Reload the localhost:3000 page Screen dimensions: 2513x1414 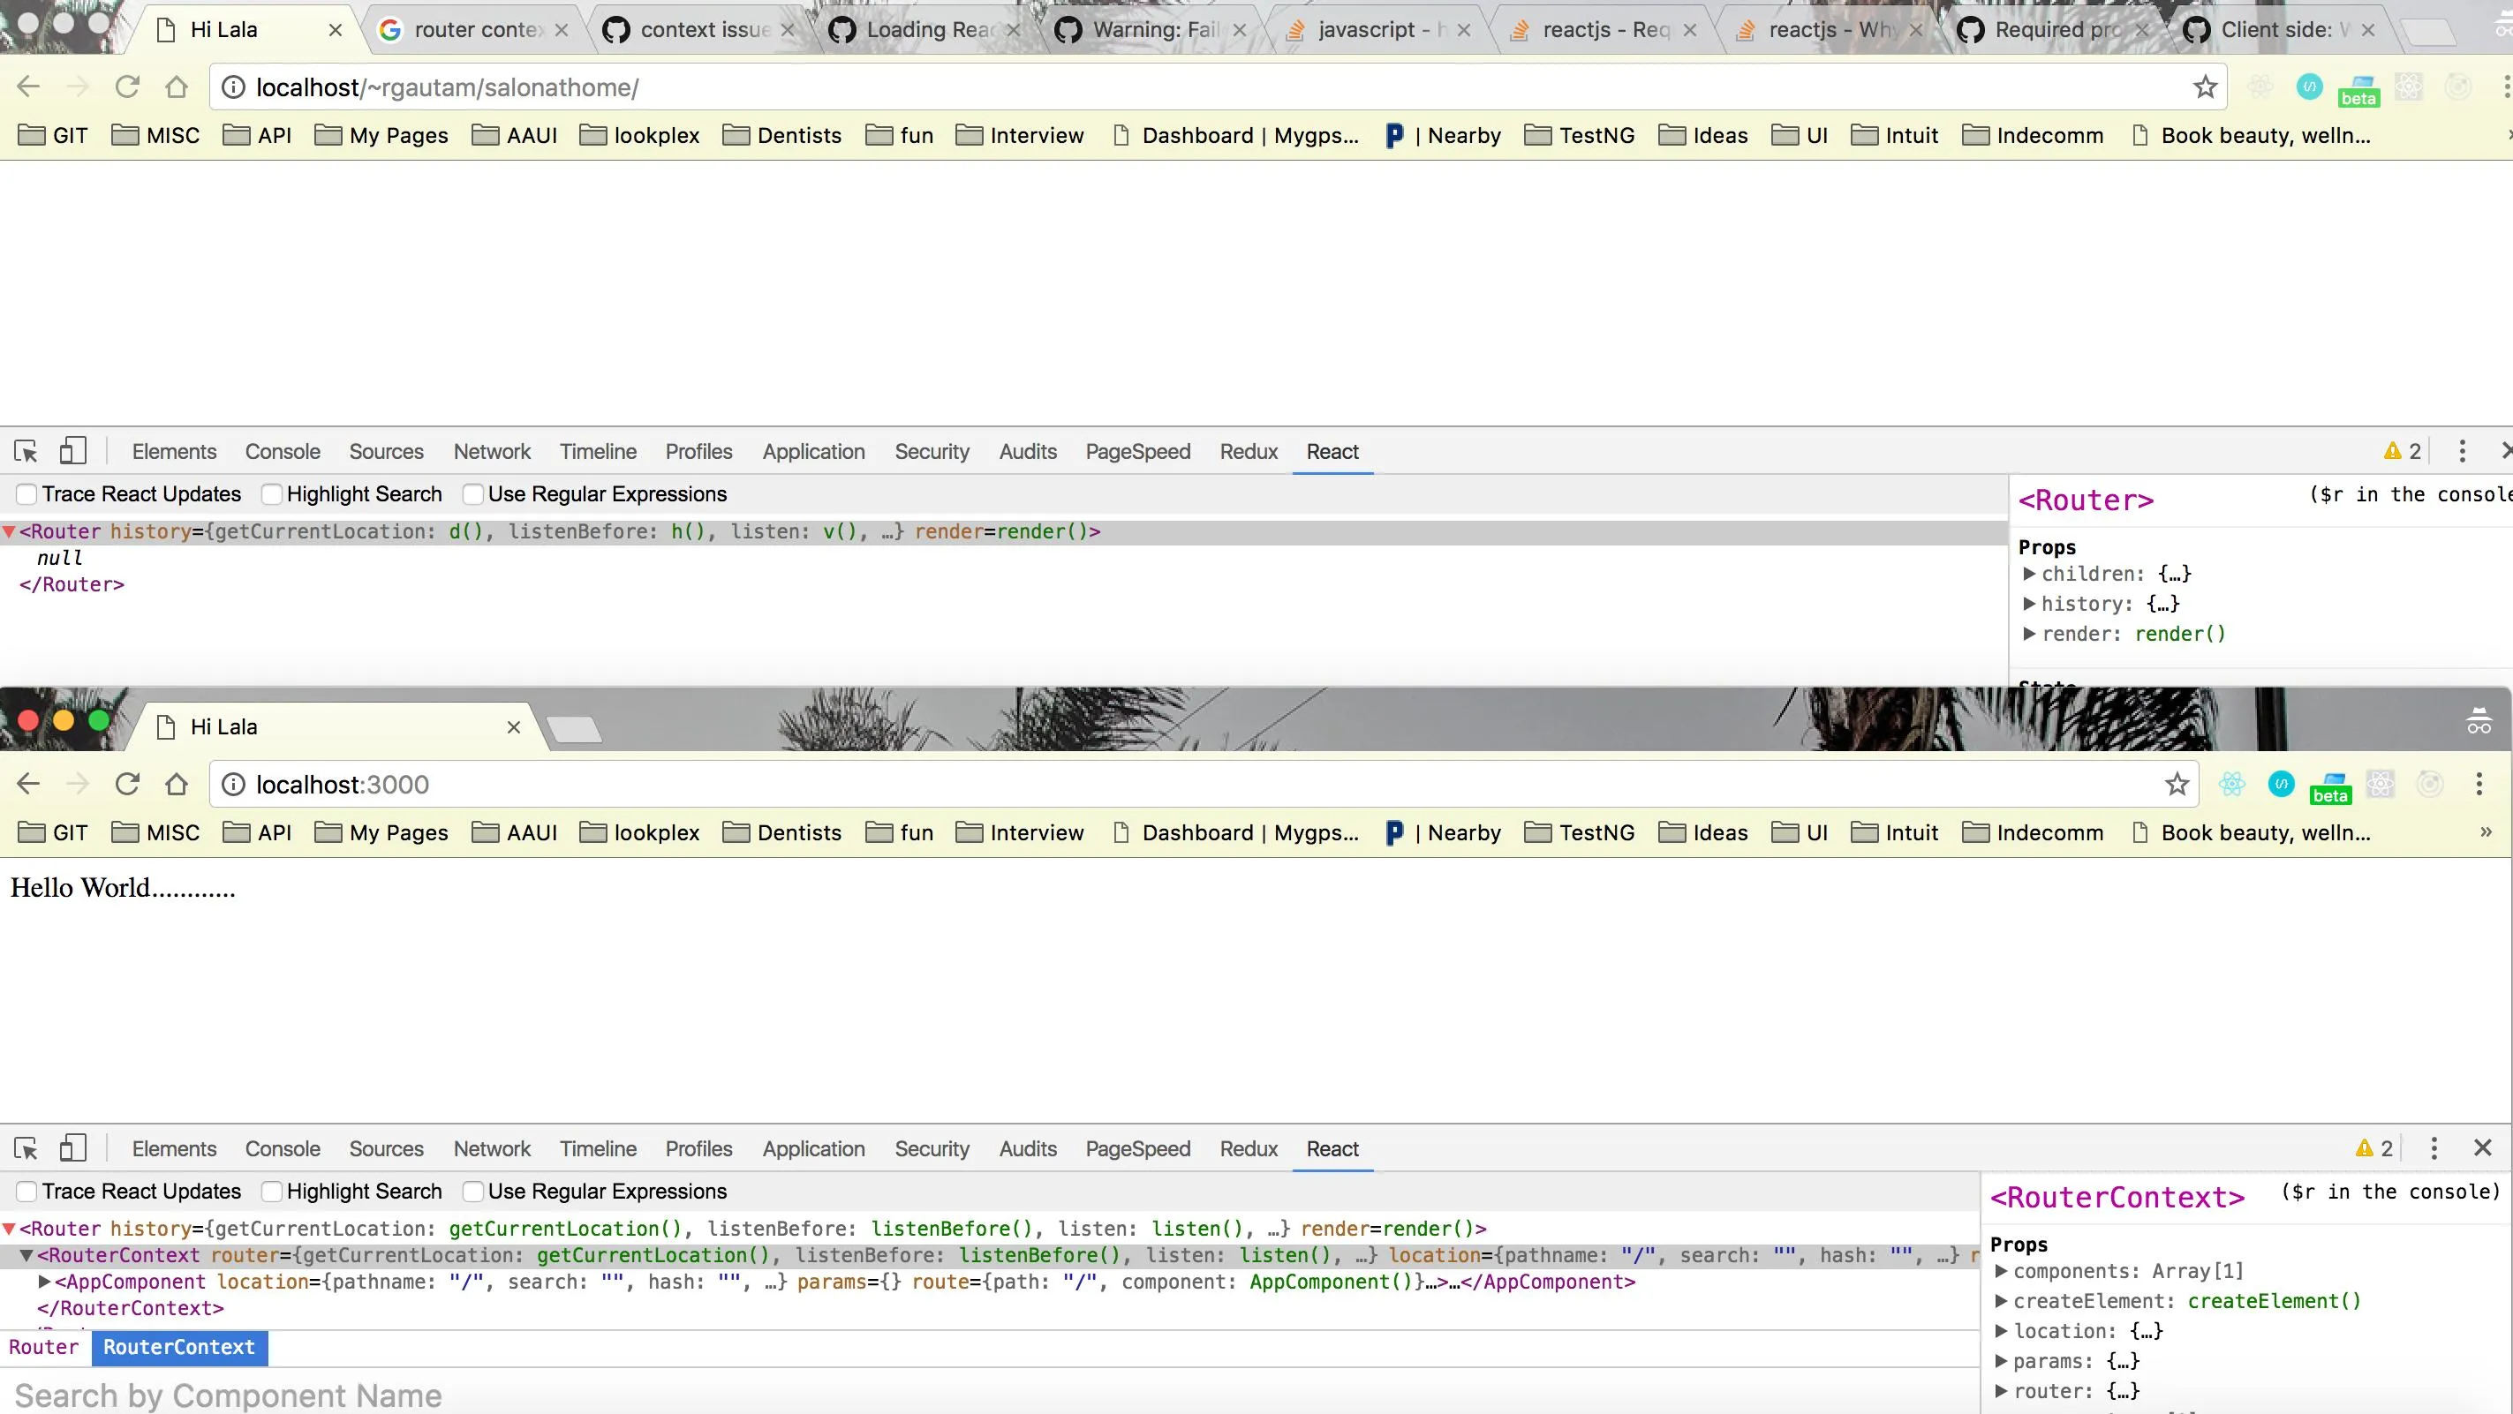(x=127, y=784)
